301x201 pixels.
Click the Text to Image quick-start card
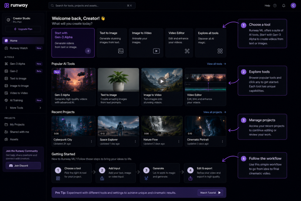point(112,43)
